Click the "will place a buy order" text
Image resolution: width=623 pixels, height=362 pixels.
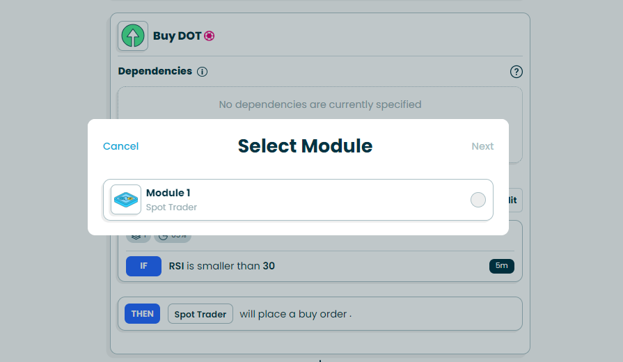[x=295, y=314]
